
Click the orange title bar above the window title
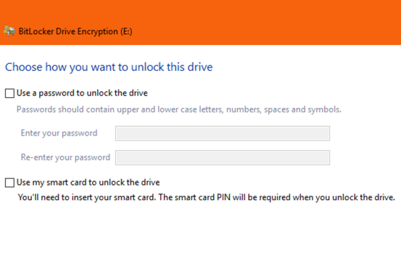point(200,10)
